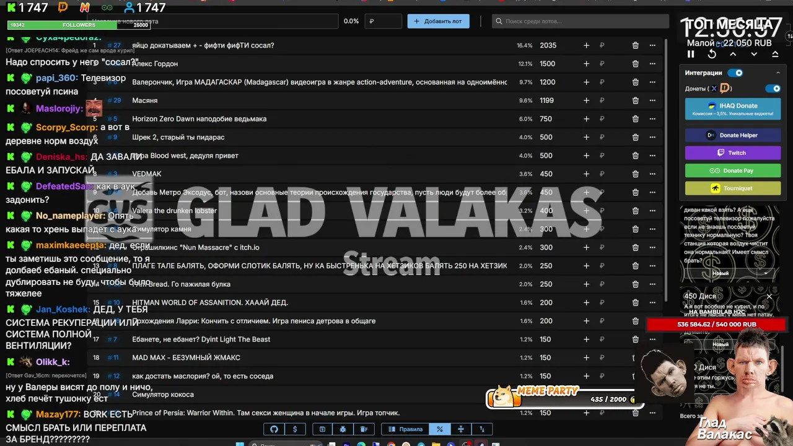Click plus icon on Dyint Light The Beast row

[x=586, y=339]
